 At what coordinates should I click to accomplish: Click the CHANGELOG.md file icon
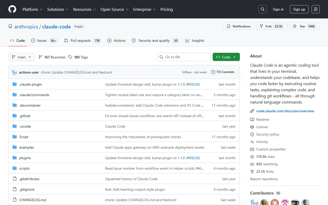pyautogui.click(x=15, y=200)
